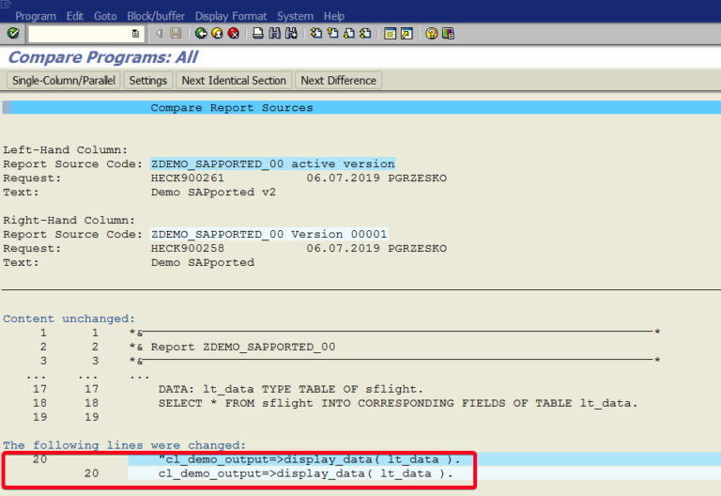
Task: Click the yellow Exit icon
Action: pyautogui.click(x=217, y=33)
